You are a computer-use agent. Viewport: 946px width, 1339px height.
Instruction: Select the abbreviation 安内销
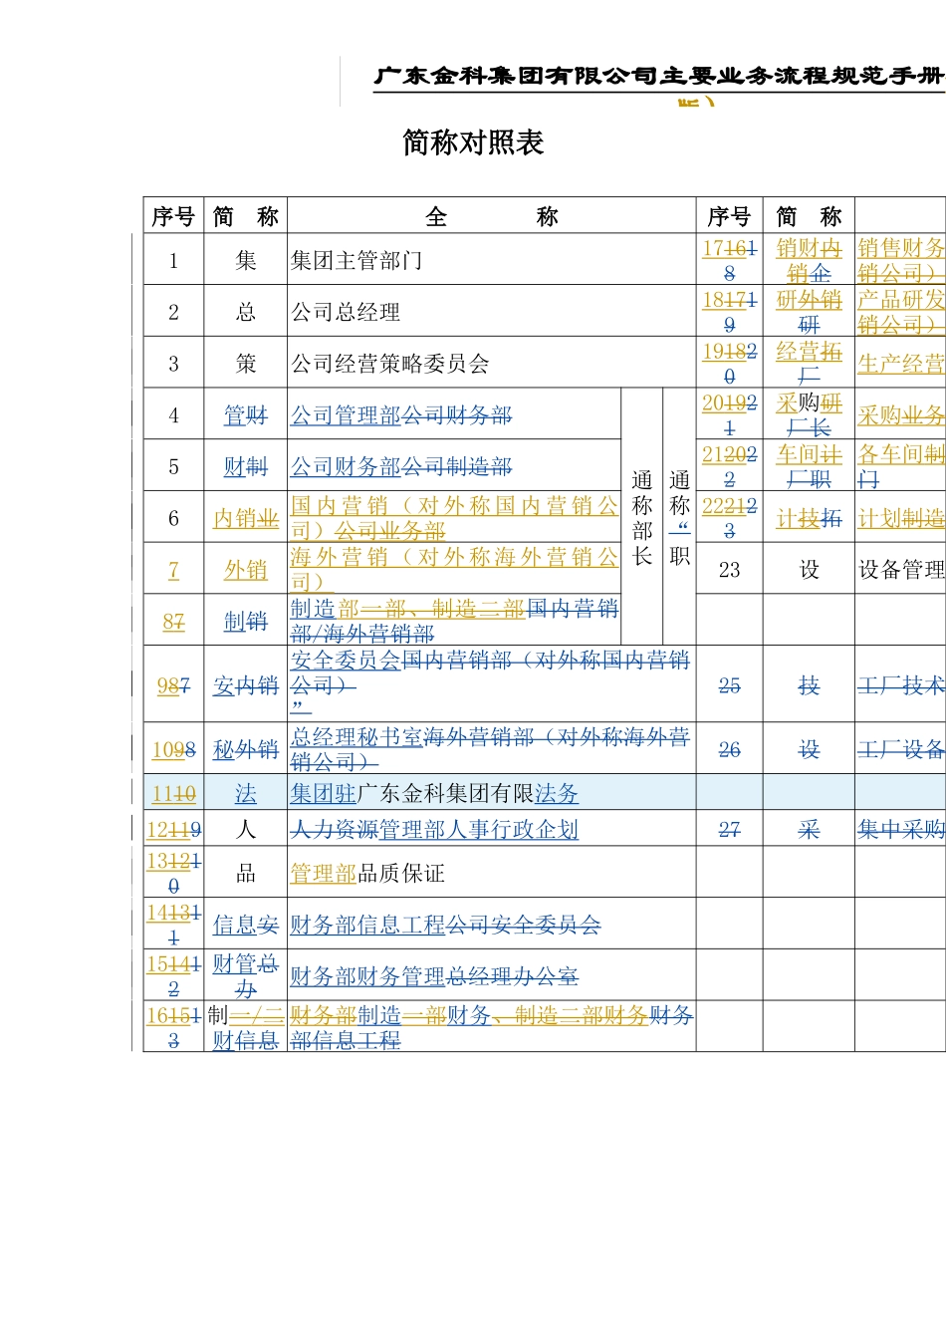tap(246, 685)
